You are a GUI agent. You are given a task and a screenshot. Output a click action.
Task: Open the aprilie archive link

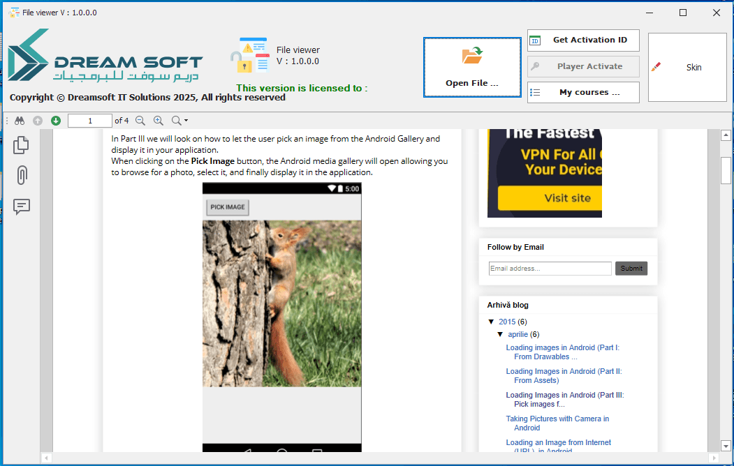pyautogui.click(x=518, y=334)
